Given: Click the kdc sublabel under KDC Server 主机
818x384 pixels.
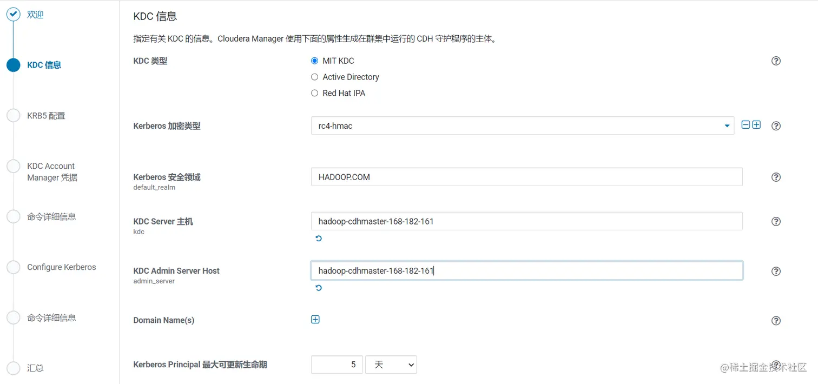Looking at the screenshot, I should click(x=139, y=232).
